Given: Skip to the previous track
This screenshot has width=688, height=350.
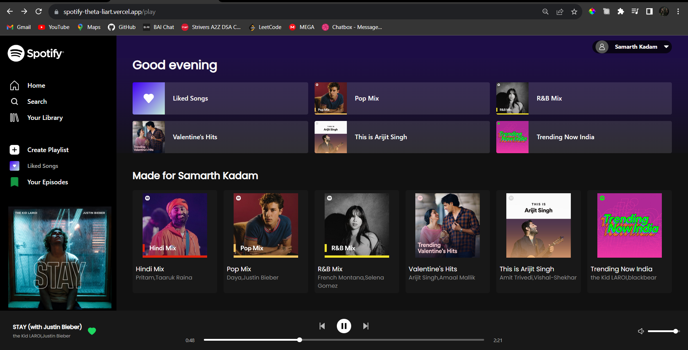Looking at the screenshot, I should point(322,326).
